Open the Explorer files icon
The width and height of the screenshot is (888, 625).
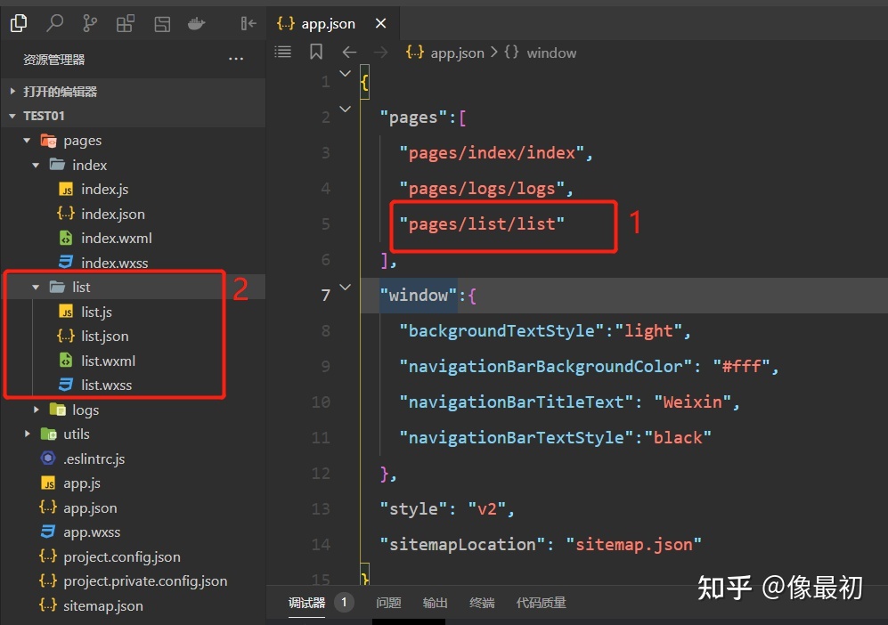tap(19, 24)
